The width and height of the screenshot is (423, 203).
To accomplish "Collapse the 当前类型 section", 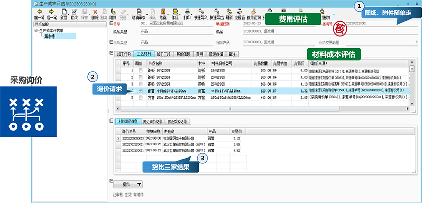I will pos(111,42).
